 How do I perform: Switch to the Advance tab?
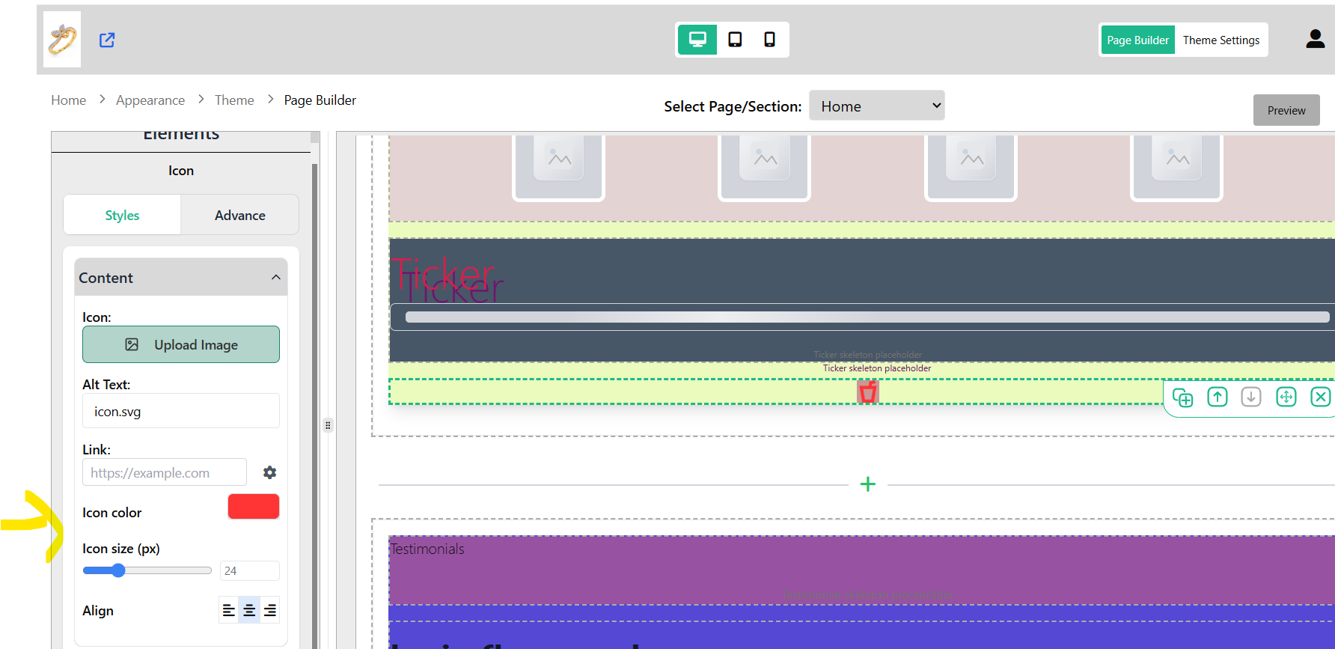[x=240, y=216]
